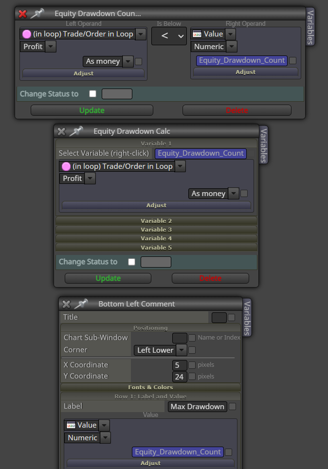Toggle checkbox beside As money in Left Operand

pyautogui.click(x=139, y=62)
